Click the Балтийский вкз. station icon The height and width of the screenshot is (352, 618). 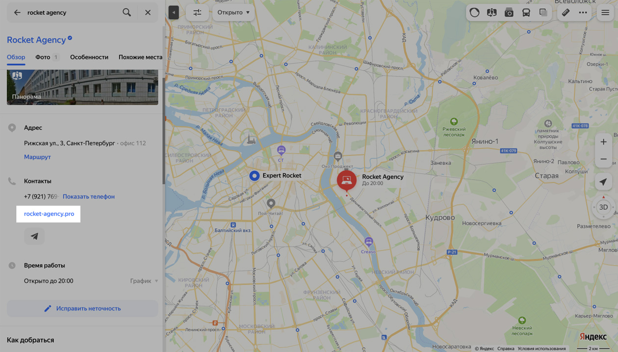coord(233,225)
